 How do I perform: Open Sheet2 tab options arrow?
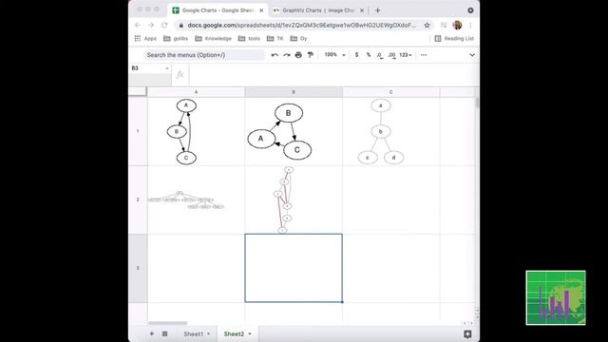tap(250, 333)
